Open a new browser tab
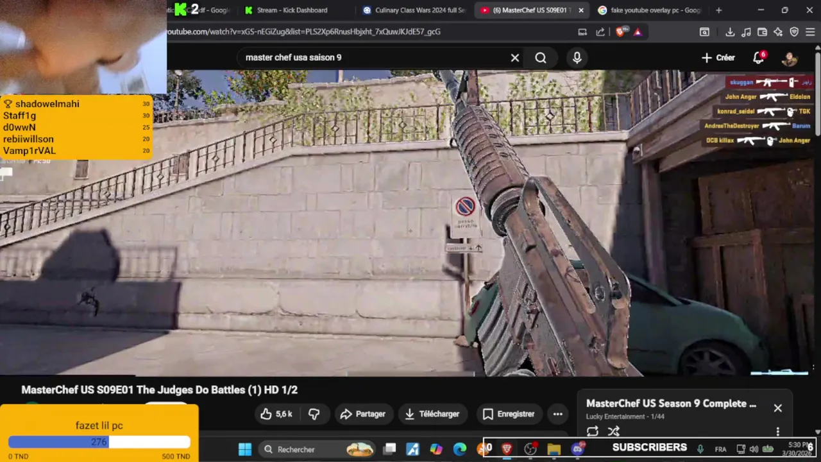The image size is (821, 462). (718, 10)
